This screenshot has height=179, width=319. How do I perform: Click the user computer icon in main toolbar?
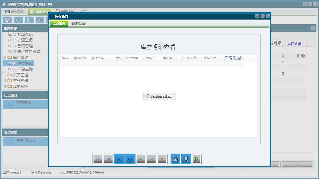tap(40, 20)
